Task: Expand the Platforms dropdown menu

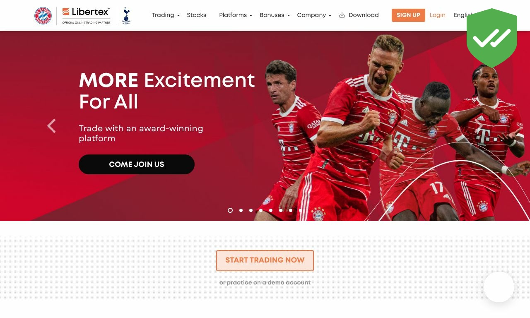Action: 236,15
